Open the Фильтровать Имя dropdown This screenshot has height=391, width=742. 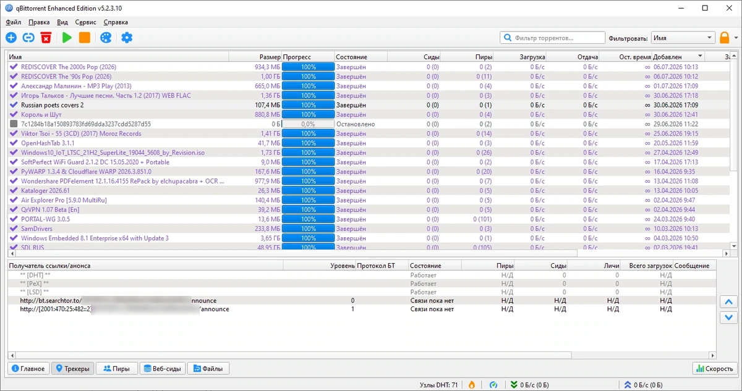[x=683, y=38]
